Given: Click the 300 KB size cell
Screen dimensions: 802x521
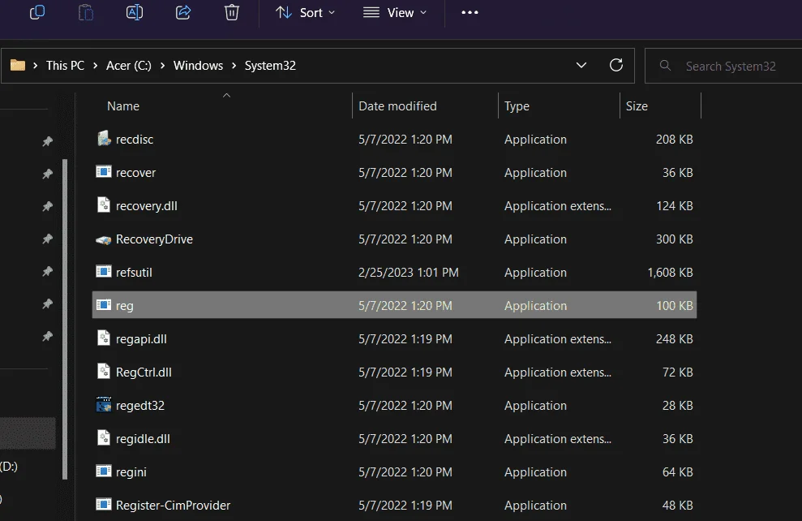Looking at the screenshot, I should click(674, 239).
